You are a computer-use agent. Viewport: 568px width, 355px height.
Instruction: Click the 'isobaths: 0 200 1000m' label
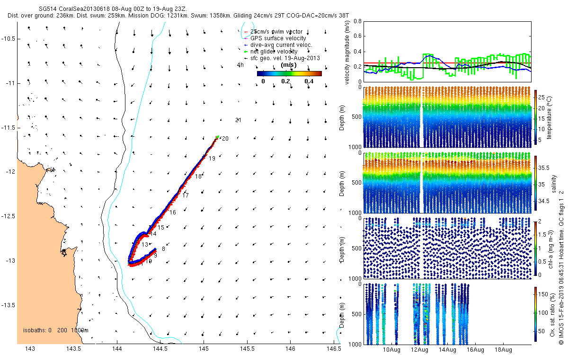coord(55,330)
